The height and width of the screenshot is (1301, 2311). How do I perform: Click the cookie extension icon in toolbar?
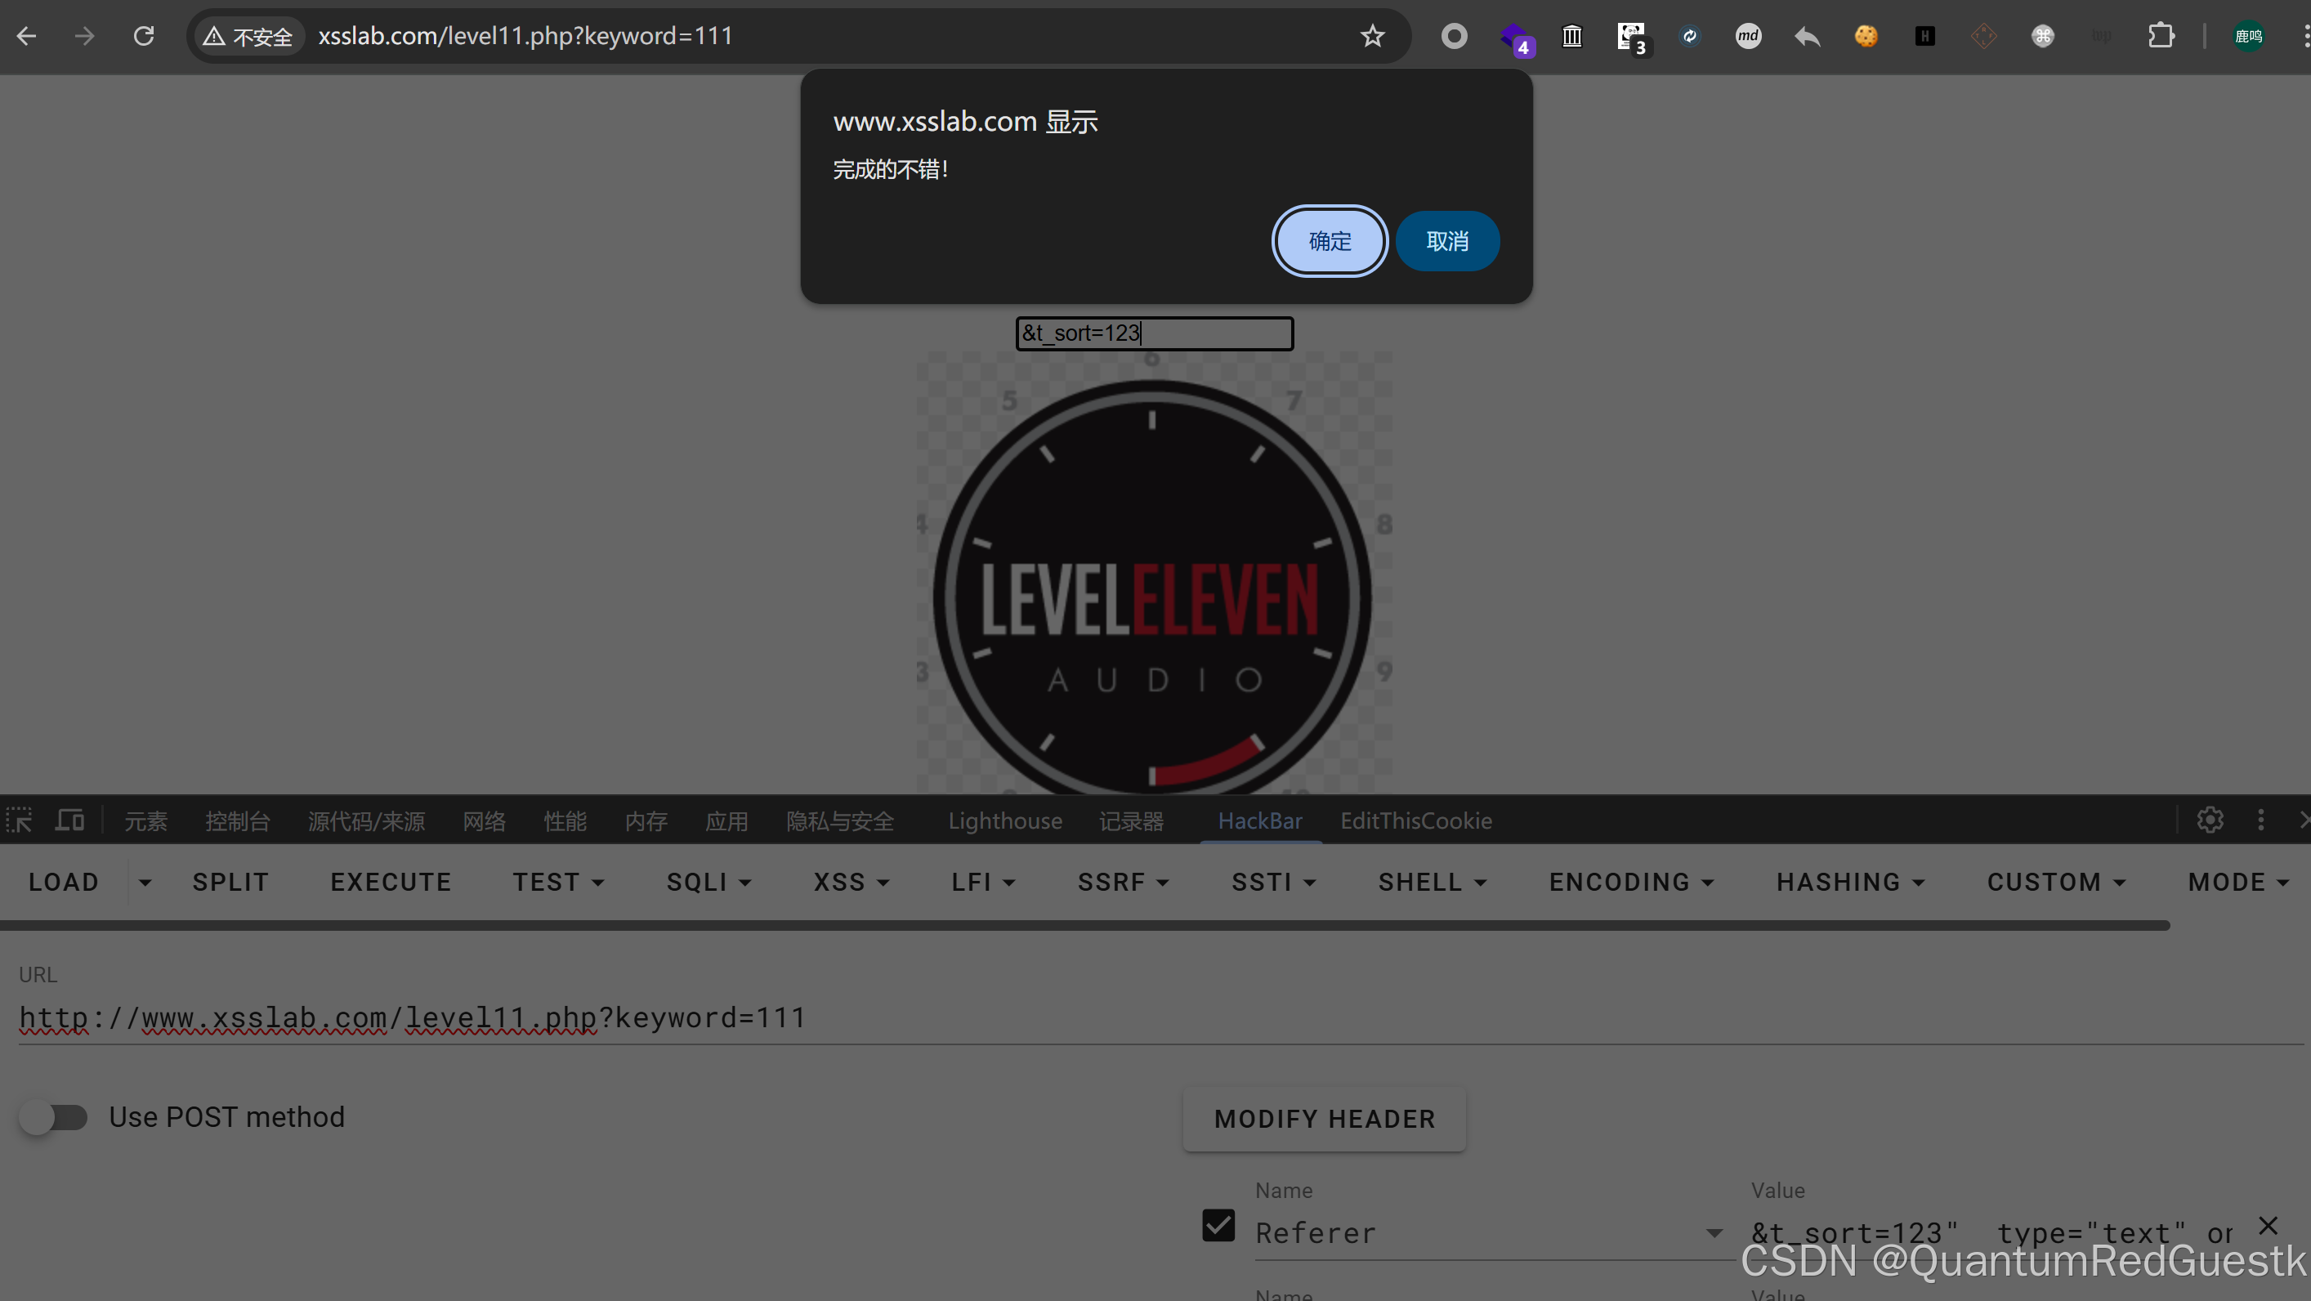tap(1865, 36)
